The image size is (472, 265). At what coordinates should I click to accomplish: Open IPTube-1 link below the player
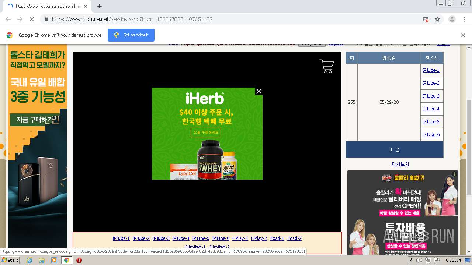[121, 239]
